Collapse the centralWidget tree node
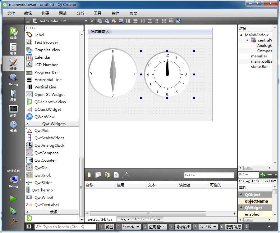The image size is (280, 233). coord(247,40)
